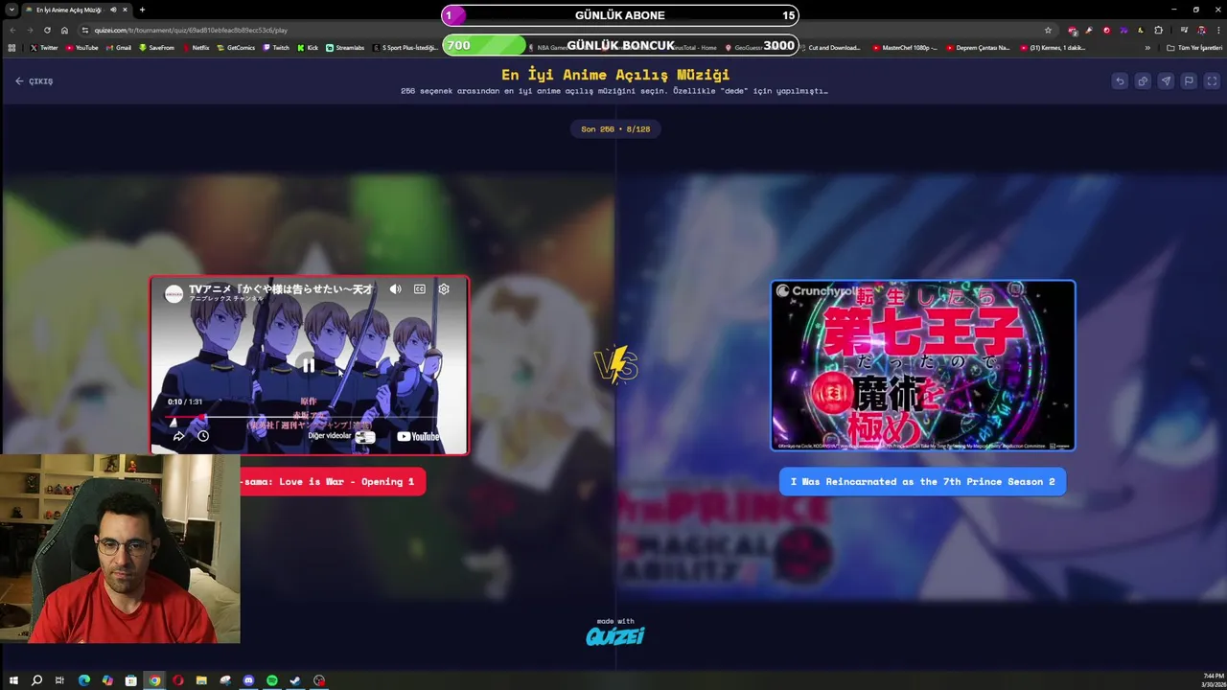Click the ÇIKIŞ exit link
This screenshot has width=1227, height=690.
point(35,81)
